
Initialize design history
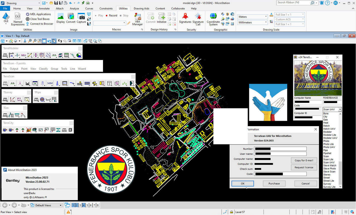pyautogui.click(x=161, y=18)
